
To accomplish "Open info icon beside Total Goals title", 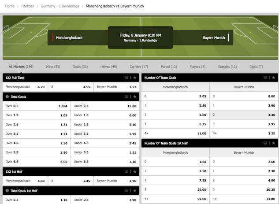I will pyautogui.click(x=7, y=97).
